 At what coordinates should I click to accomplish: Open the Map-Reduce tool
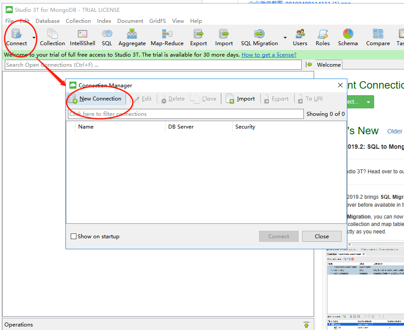(x=167, y=37)
